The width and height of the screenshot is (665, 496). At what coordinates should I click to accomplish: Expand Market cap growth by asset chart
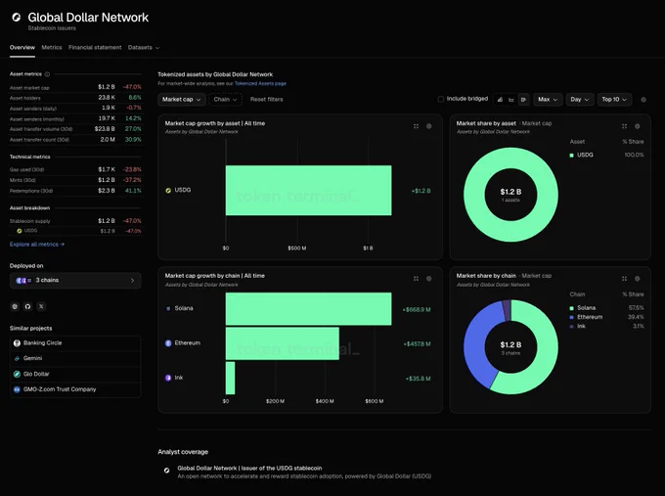click(x=416, y=126)
